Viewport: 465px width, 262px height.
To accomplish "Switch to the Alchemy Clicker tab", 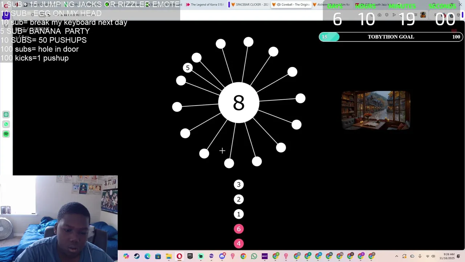I will (x=331, y=5).
